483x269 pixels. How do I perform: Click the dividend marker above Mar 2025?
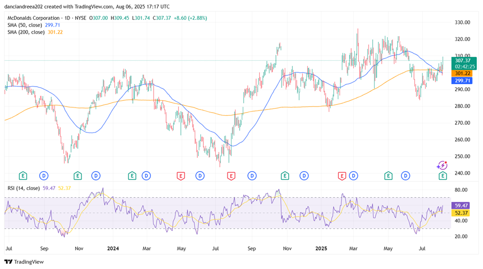(x=354, y=176)
